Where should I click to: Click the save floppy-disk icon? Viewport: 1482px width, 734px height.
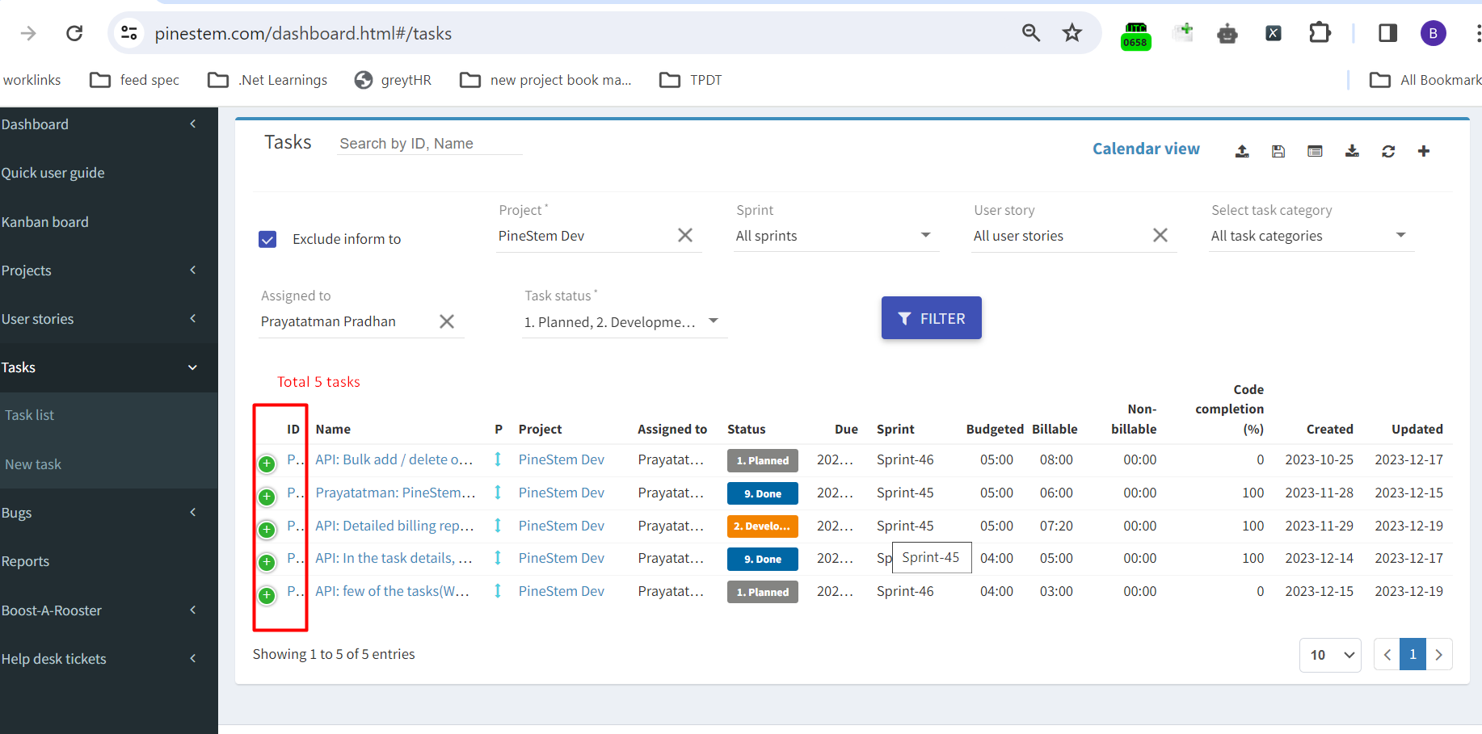tap(1278, 151)
